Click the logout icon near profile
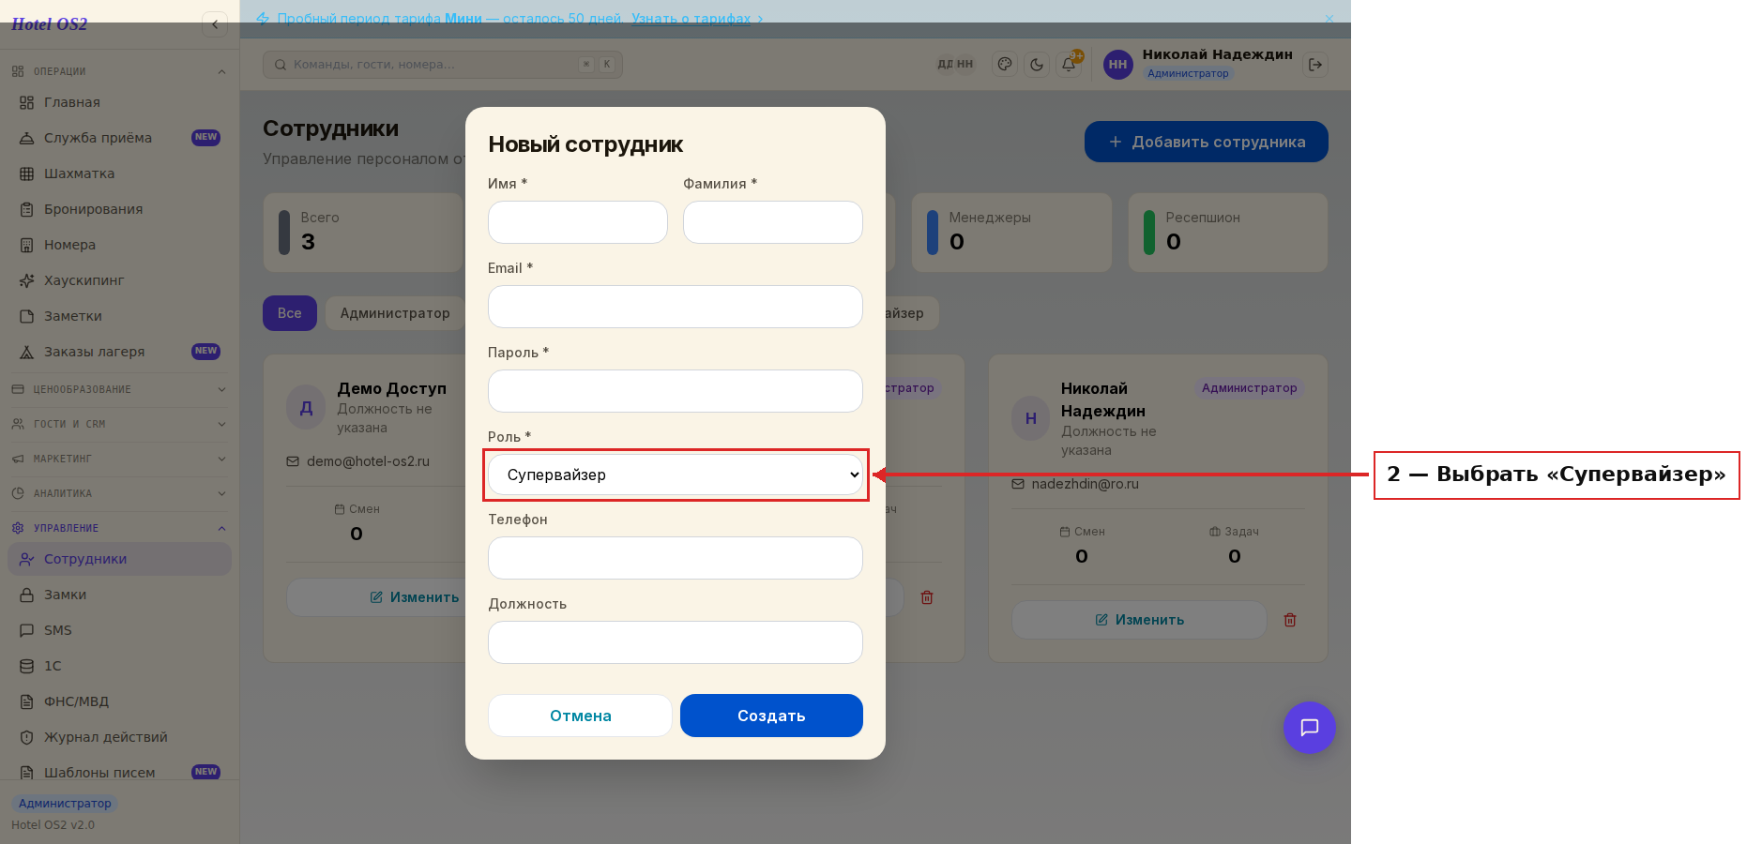 tap(1315, 65)
